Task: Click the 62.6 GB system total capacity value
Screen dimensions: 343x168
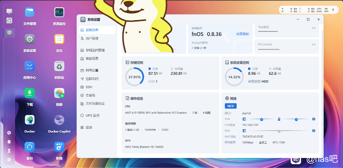Action: point(275,73)
